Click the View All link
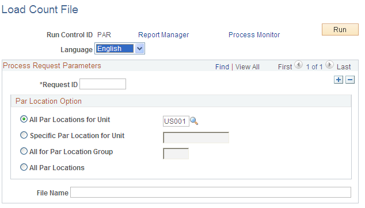The width and height of the screenshot is (365, 208). pos(247,67)
